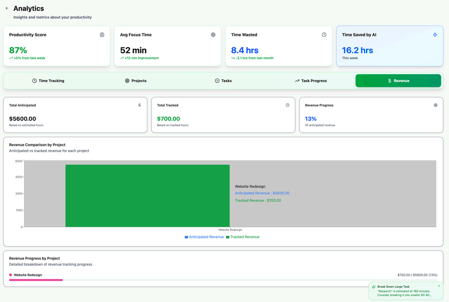Viewport: 449px width, 302px height.
Task: Click the pink dot beside Website Redesign
Action: coord(10,275)
